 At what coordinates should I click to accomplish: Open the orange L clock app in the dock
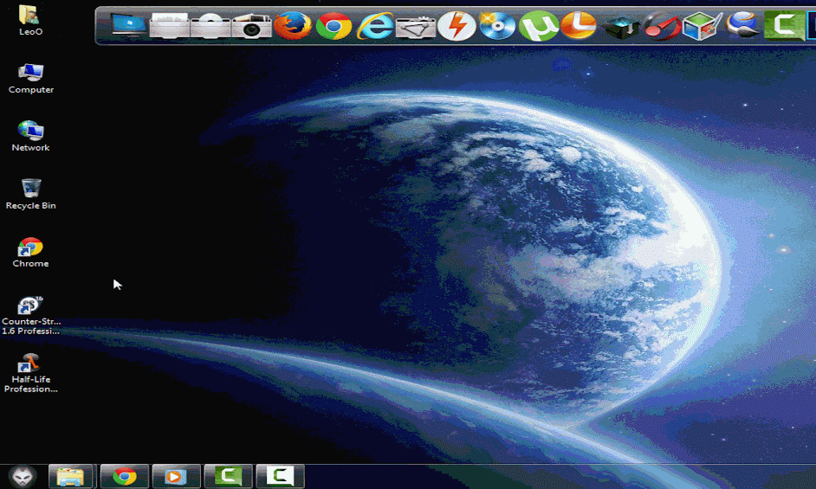click(579, 25)
